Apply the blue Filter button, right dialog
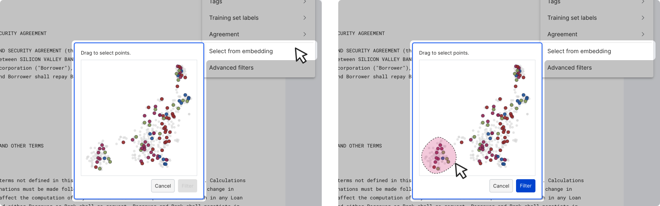 tap(526, 186)
